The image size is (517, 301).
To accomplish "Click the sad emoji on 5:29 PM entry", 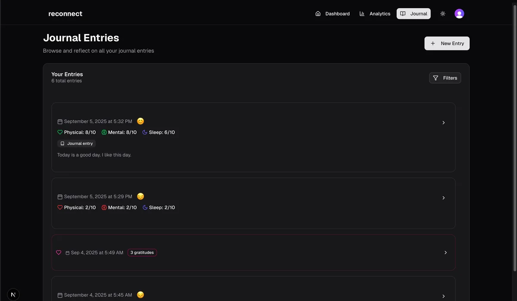I will pos(140,196).
